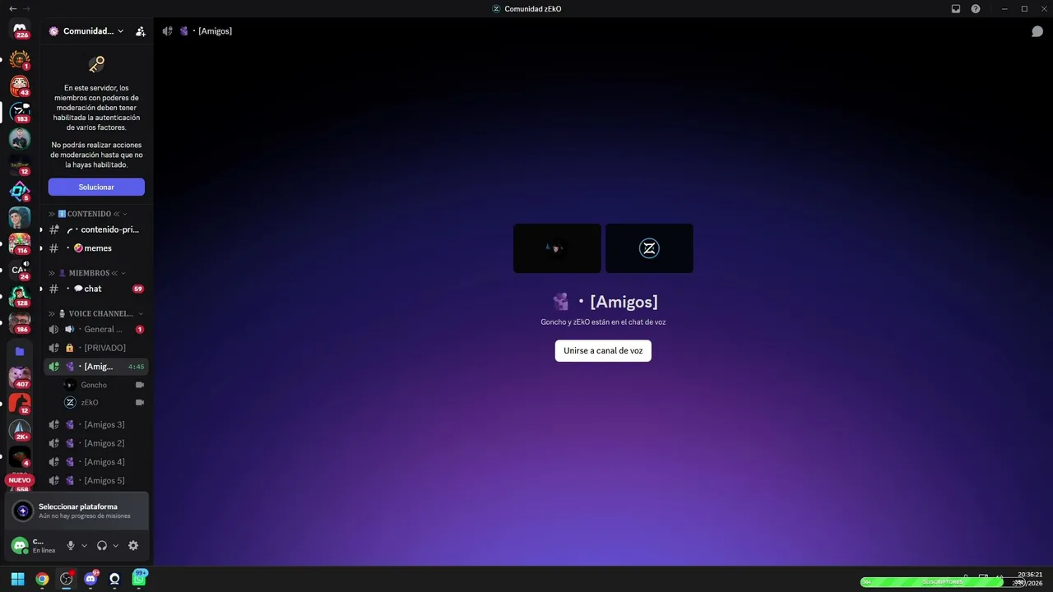Open microphone input options chevron
Viewport: 1053px width, 592px height.
[84, 545]
